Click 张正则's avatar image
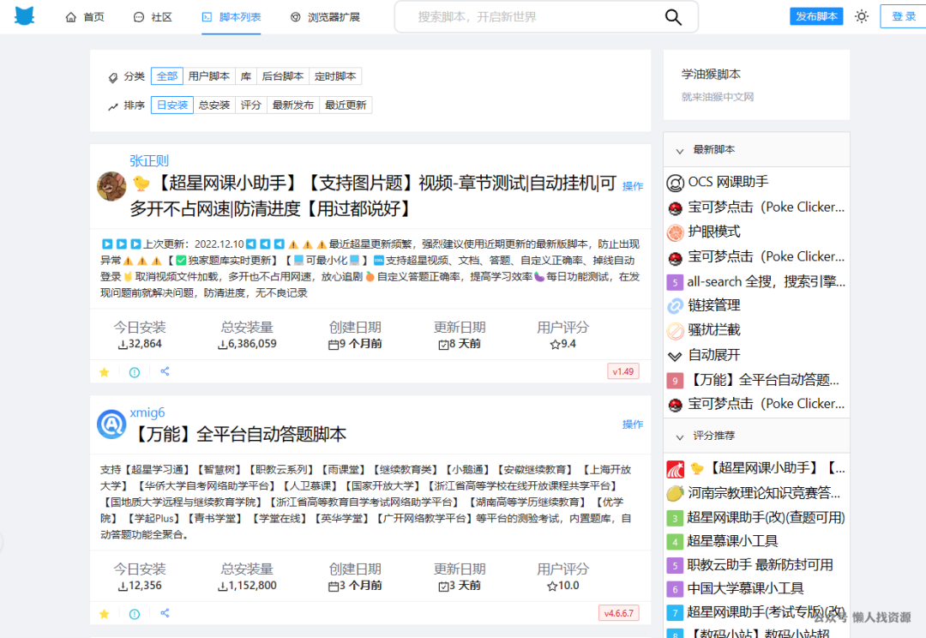 coord(111,186)
